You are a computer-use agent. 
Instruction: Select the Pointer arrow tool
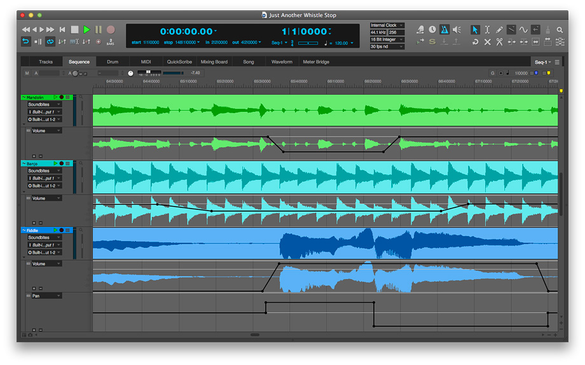point(474,30)
